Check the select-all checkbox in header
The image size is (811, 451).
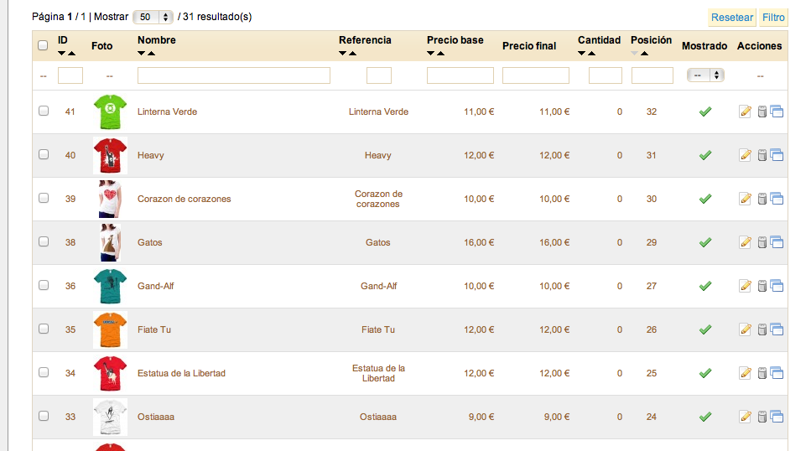43,45
